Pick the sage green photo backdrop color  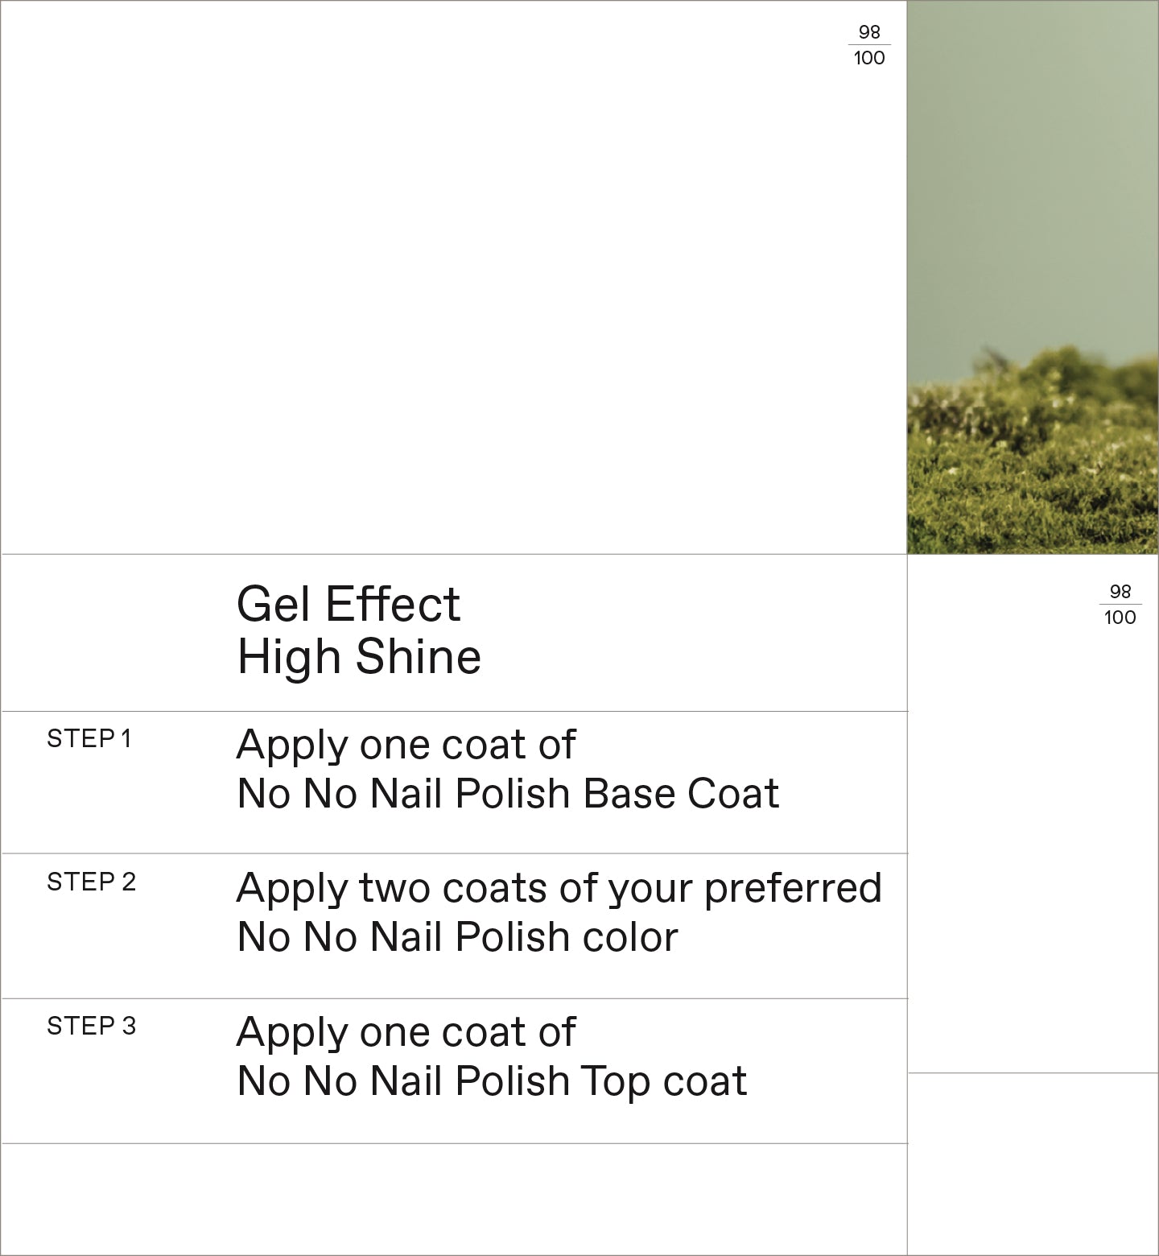[x=1033, y=161]
